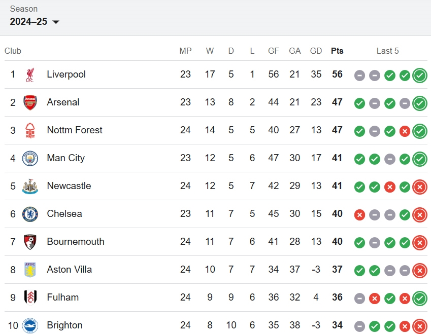Click the Liverpool club crest
Viewport: 431px width, 334px height.
pos(30,75)
